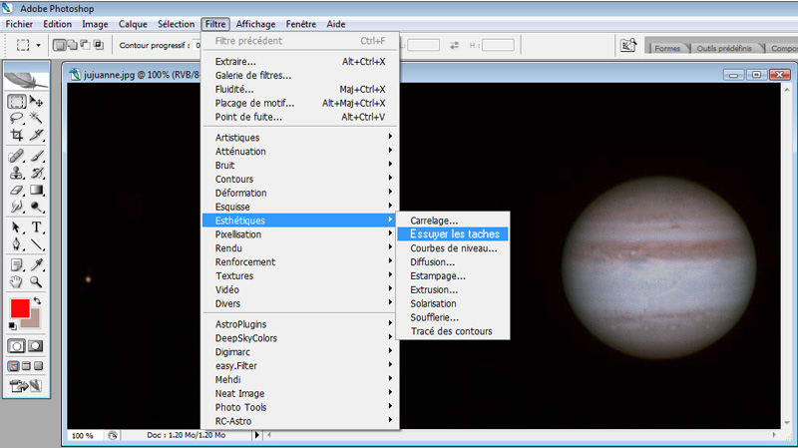The width and height of the screenshot is (798, 448).
Task: Click the document's horizontal scrollbar
Action: 523,435
